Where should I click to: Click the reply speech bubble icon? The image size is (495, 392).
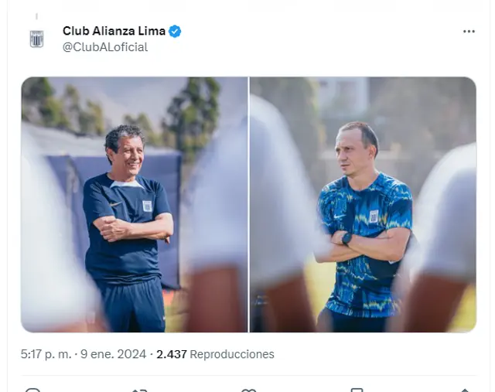click(x=32, y=390)
